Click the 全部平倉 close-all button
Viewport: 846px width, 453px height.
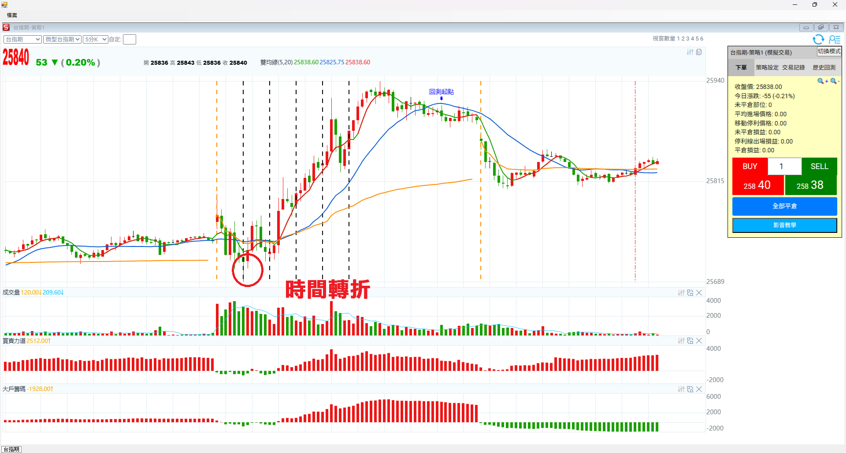click(x=784, y=206)
